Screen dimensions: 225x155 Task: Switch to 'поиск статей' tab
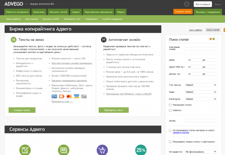(213, 30)
